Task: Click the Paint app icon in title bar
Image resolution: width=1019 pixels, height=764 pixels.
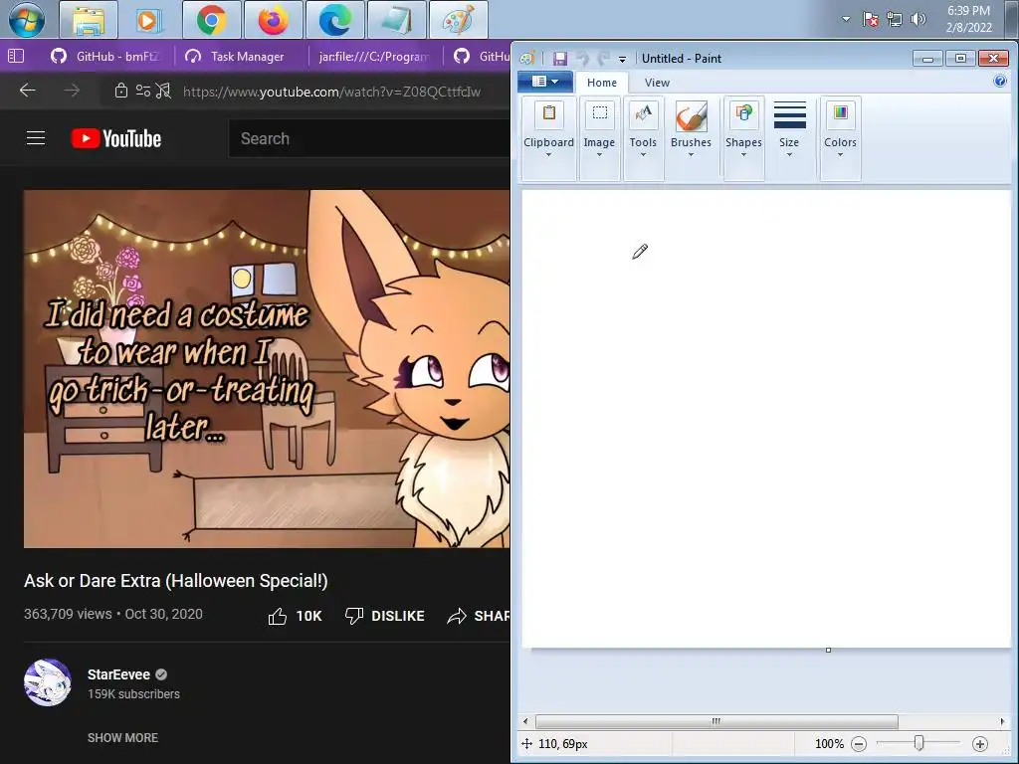Action: (x=527, y=59)
